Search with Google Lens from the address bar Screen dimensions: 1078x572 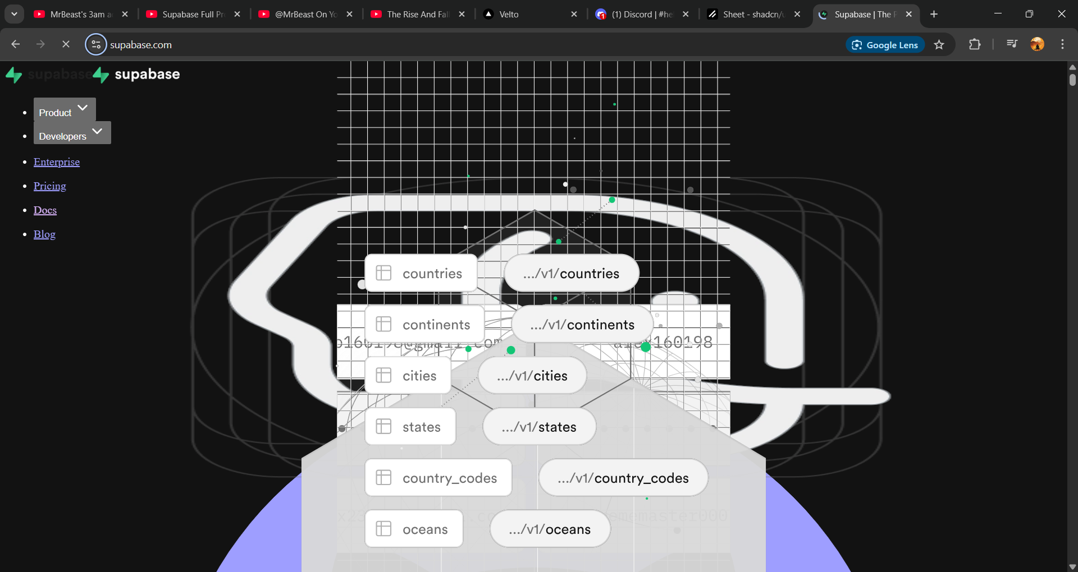tap(885, 45)
